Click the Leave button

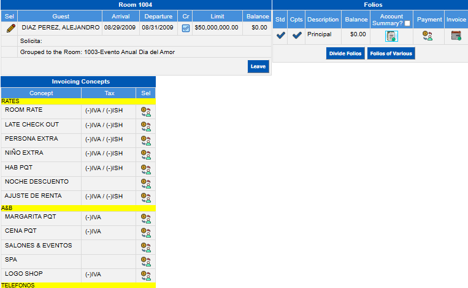pos(258,66)
